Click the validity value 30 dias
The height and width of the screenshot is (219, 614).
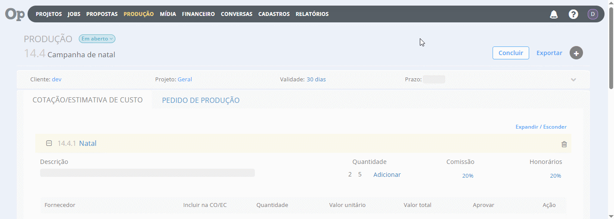316,80
